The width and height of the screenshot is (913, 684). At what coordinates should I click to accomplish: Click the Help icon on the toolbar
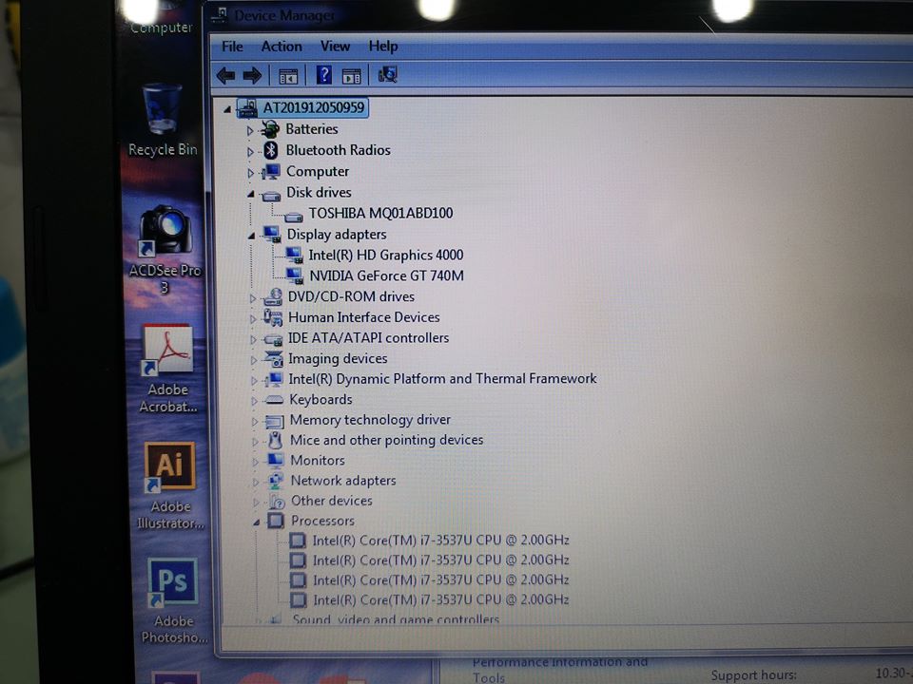[323, 75]
